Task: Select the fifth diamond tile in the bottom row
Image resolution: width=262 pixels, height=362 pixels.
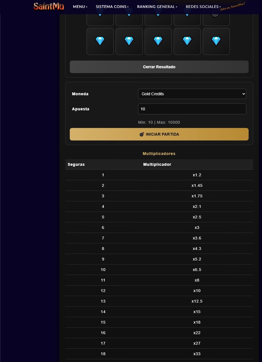Action: click(216, 41)
